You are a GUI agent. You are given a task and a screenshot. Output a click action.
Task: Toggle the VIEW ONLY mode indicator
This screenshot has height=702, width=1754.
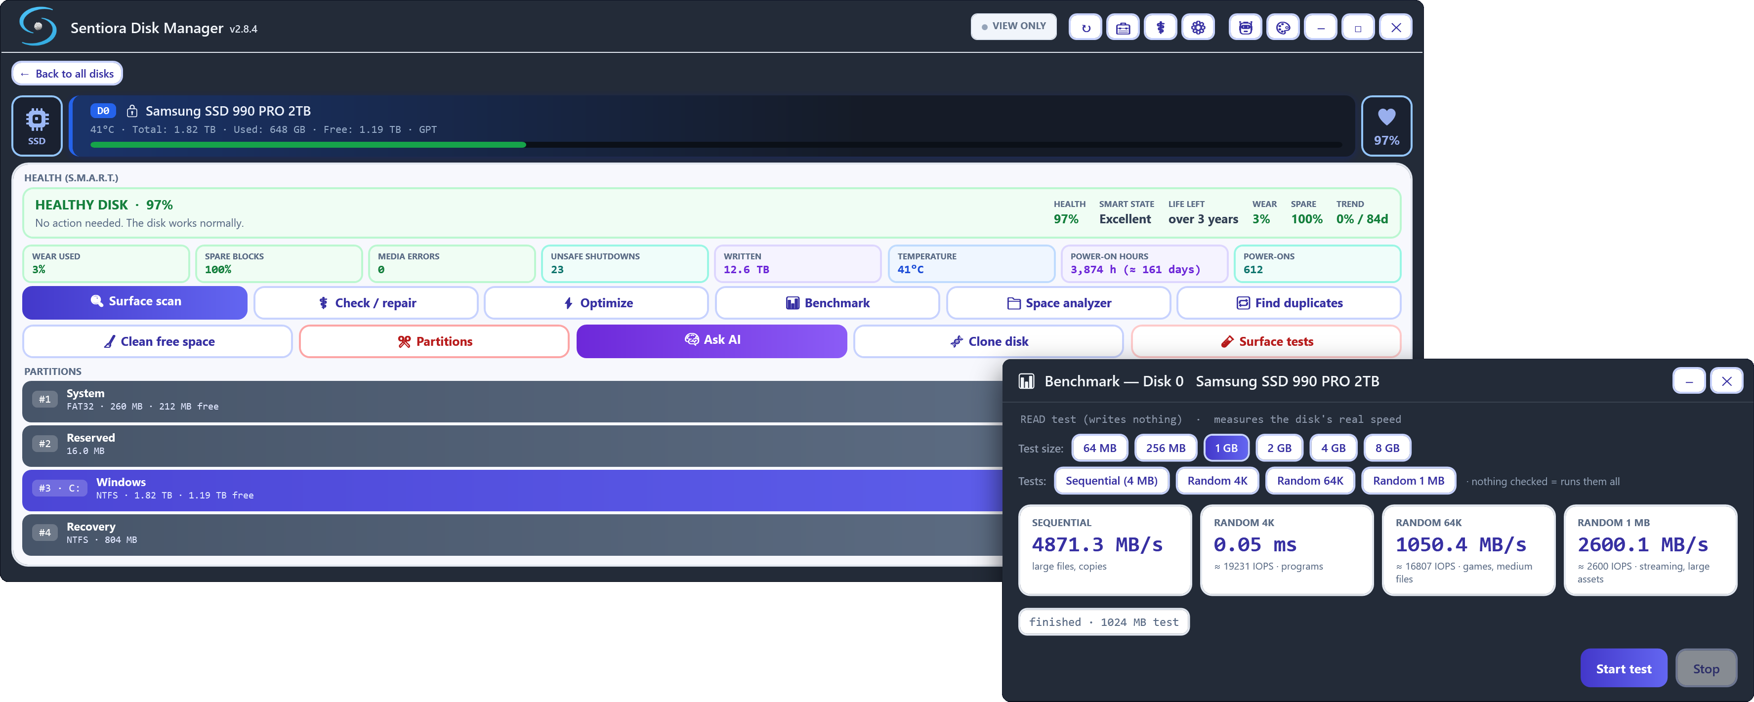1013,27
